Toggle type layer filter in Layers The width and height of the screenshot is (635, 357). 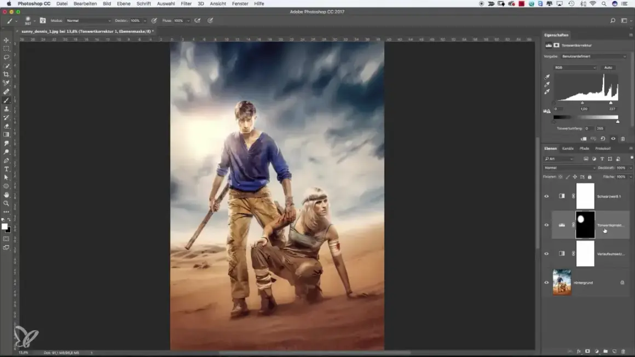click(x=602, y=159)
